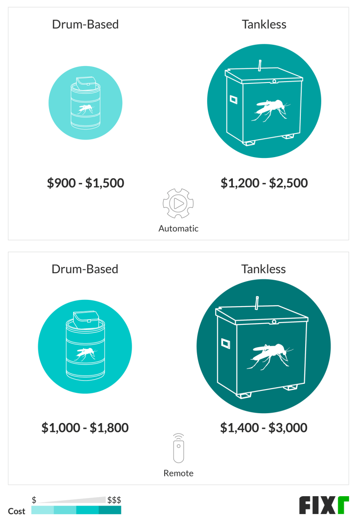Select the lightest cost legend swatch
The image size is (357, 523).
tap(42, 510)
